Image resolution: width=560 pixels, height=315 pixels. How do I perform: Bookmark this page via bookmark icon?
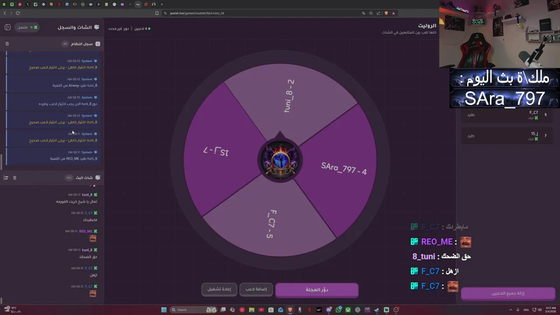pyautogui.click(x=157, y=13)
